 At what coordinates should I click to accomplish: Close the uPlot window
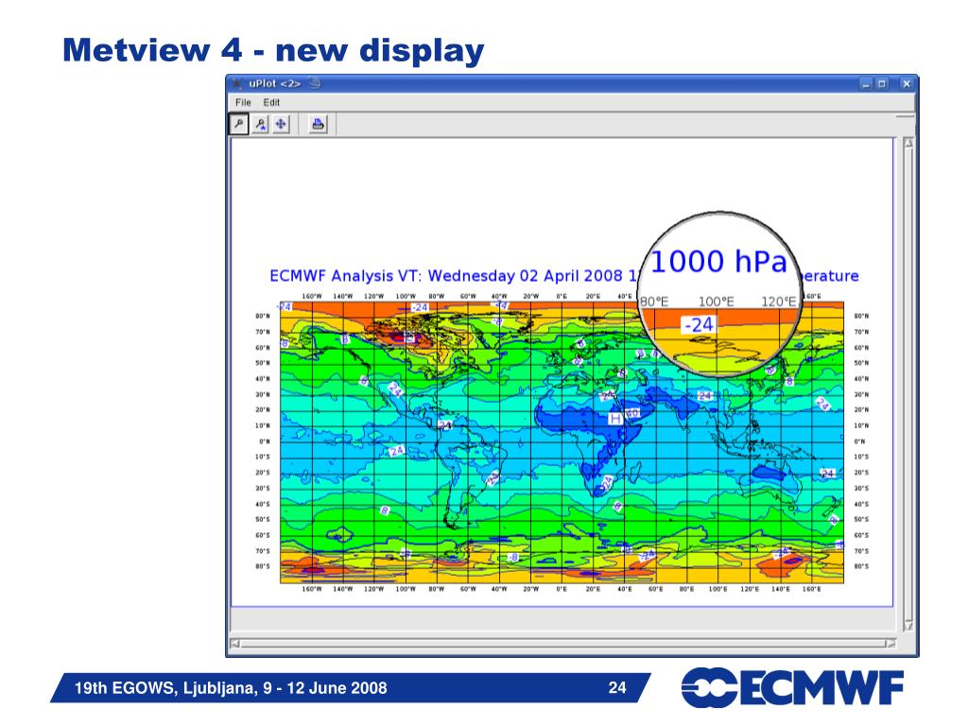click(906, 84)
